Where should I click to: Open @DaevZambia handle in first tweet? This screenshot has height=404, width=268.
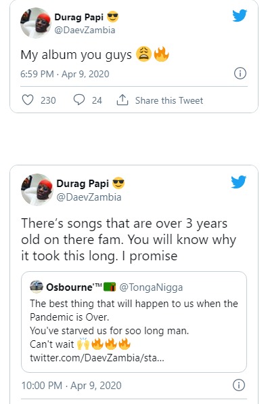[85, 30]
